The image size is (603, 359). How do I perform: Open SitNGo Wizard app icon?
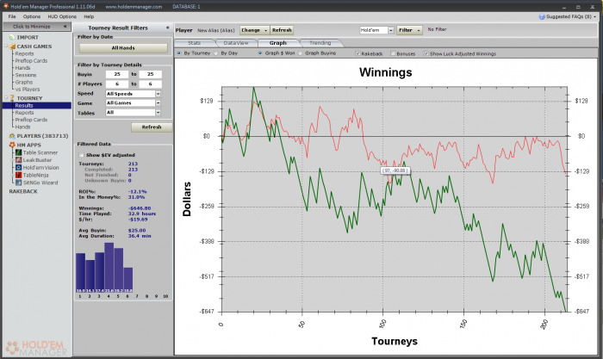18,183
